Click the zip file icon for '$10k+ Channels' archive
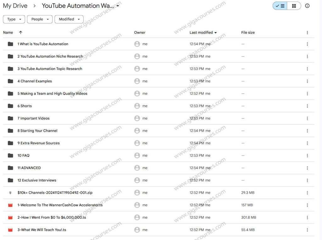The width and height of the screenshot is (322, 240). [x=10, y=193]
